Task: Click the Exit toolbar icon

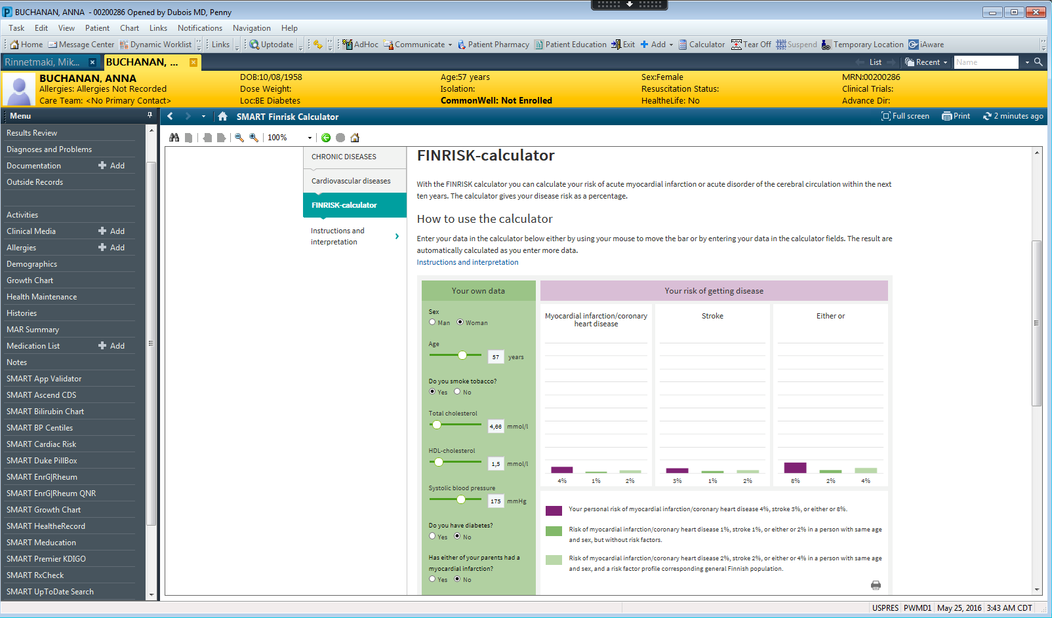Action: (x=623, y=45)
